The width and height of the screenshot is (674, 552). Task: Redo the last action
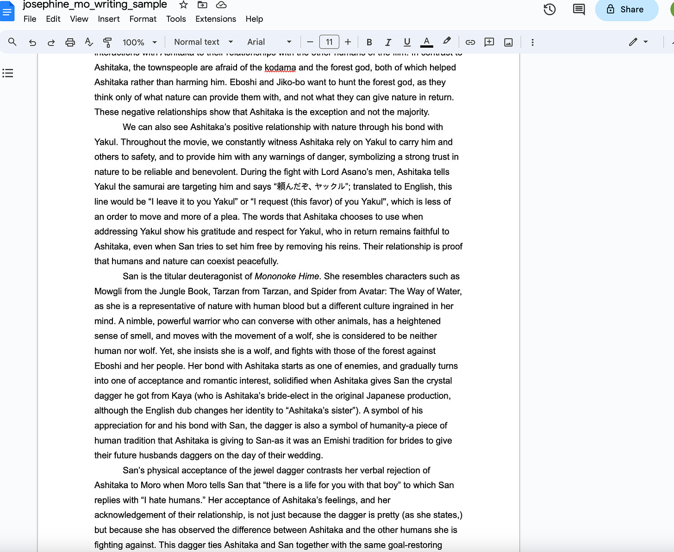pos(51,43)
